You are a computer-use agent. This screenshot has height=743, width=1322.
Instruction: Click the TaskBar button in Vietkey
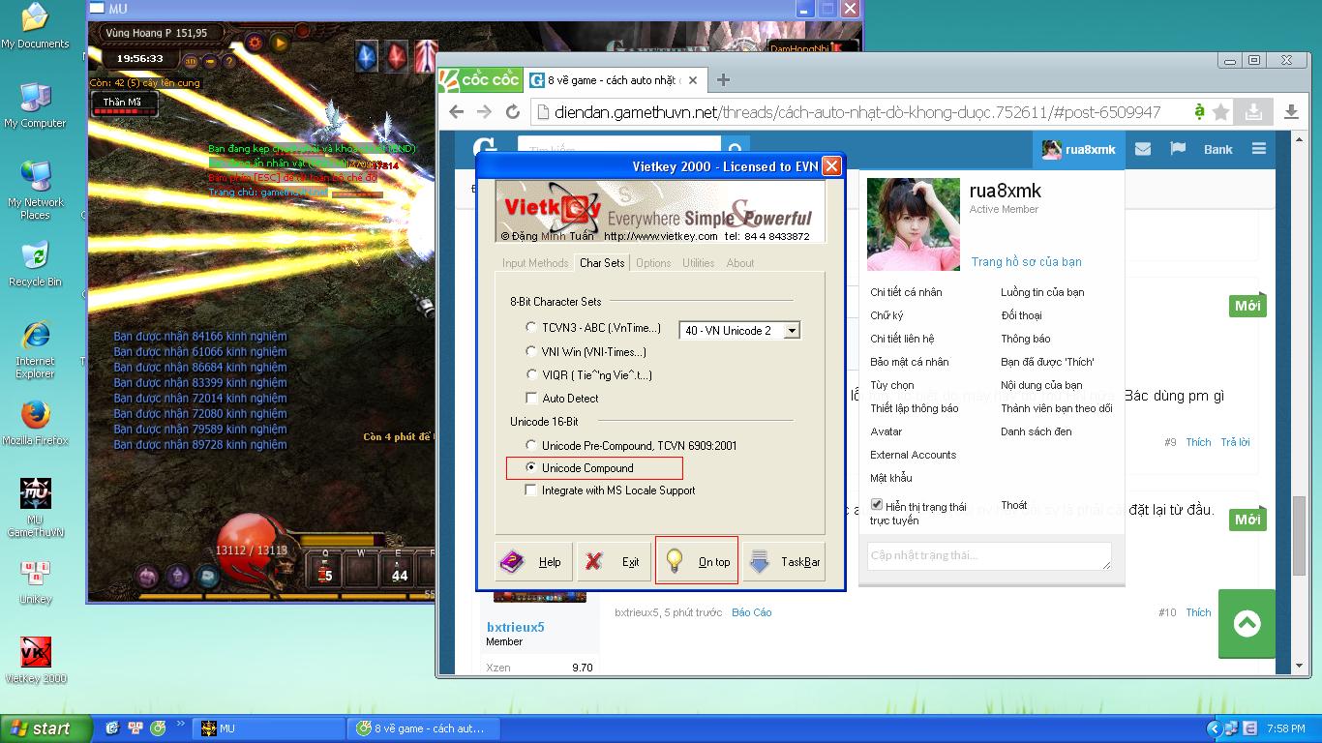pos(784,562)
